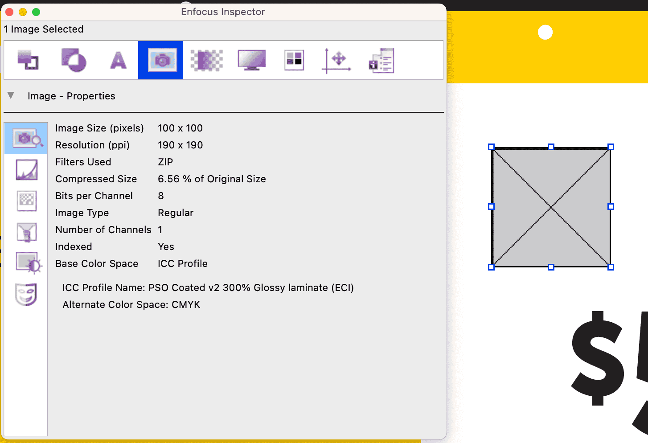Click the '1 Image Selected' status text

coord(44,29)
